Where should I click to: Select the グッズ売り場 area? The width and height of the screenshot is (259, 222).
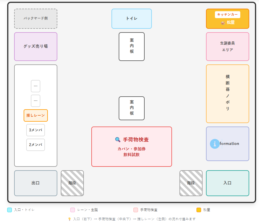[36, 46]
